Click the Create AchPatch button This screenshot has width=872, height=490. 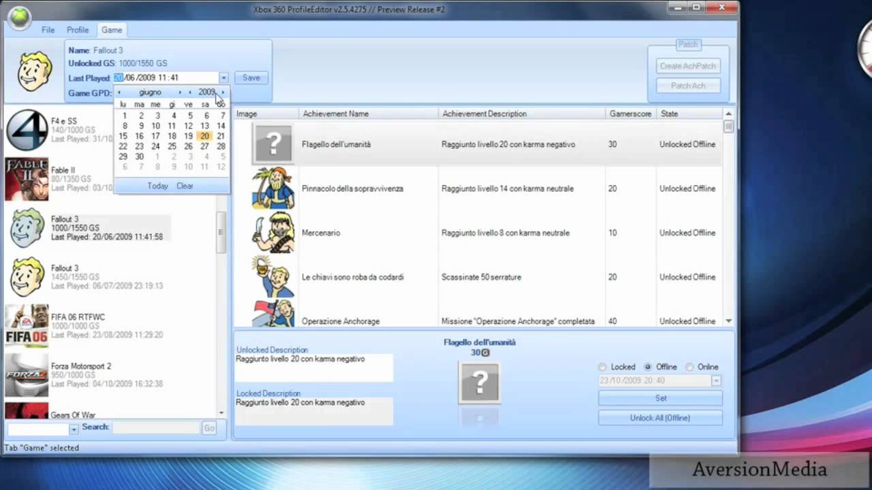point(688,66)
